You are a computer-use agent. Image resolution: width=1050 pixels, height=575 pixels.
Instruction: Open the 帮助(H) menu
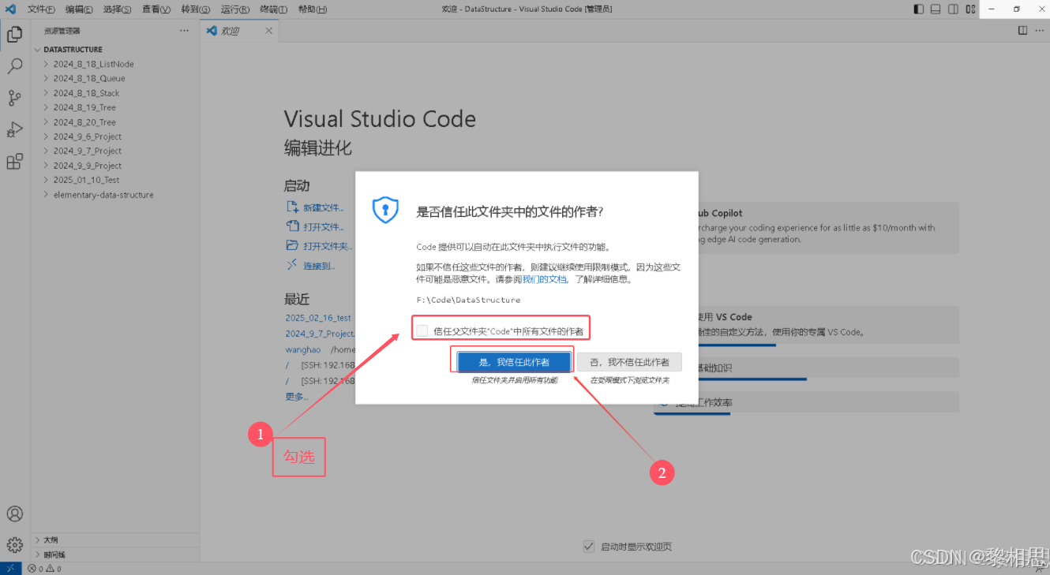[x=313, y=9]
